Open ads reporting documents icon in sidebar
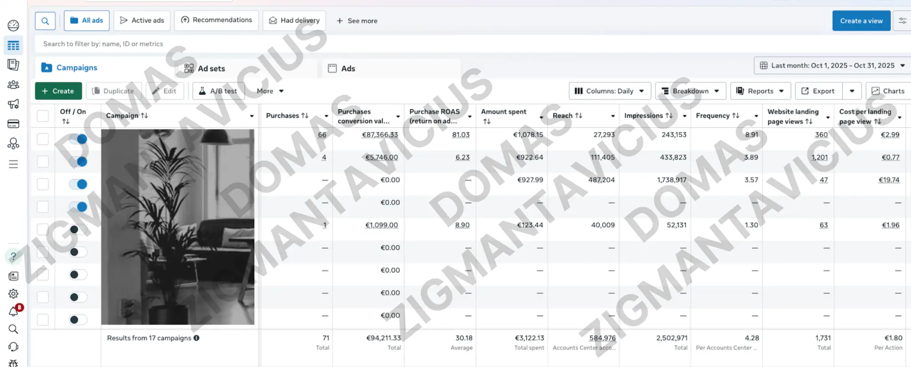Viewport: 911px width, 367px height. [13, 65]
